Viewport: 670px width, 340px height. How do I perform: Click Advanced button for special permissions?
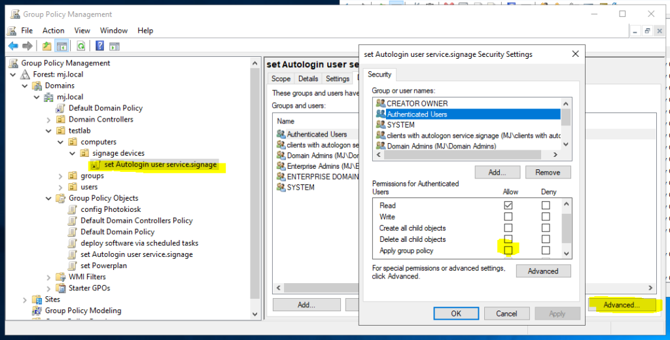543,271
